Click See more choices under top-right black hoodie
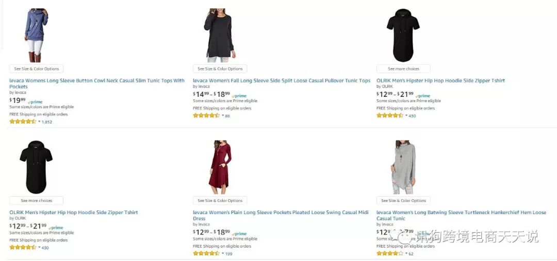 tap(403, 69)
